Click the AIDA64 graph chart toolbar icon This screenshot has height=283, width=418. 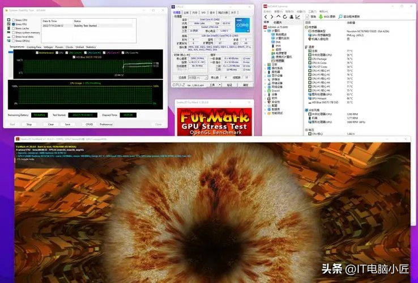tap(298, 16)
